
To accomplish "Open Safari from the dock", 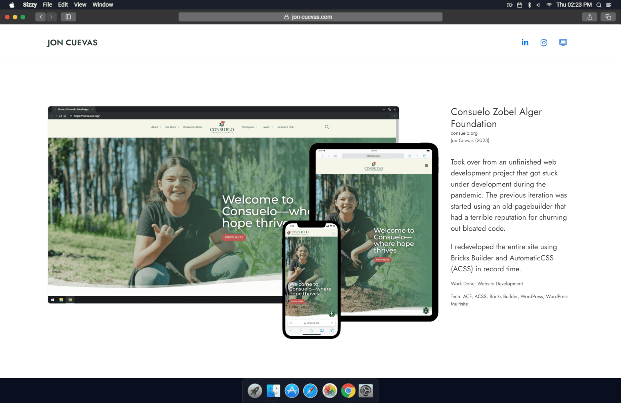I will tap(310, 391).
